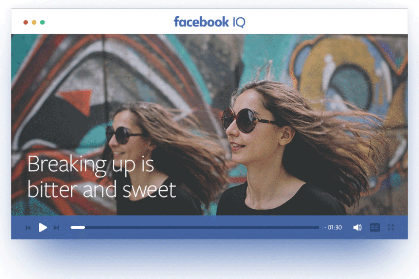This screenshot has width=419, height=279.
Task: Jump to the far right end of the progress bar
Action: coord(318,227)
